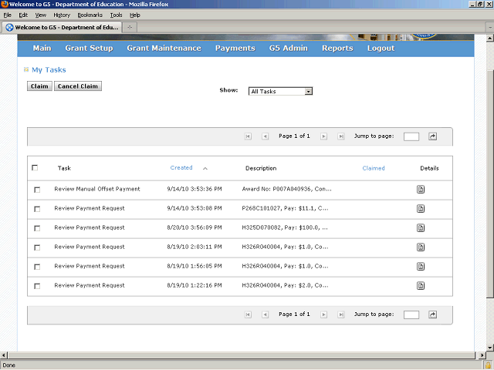494x370 pixels.
Task: Go to first page in top pager
Action: click(x=248, y=136)
